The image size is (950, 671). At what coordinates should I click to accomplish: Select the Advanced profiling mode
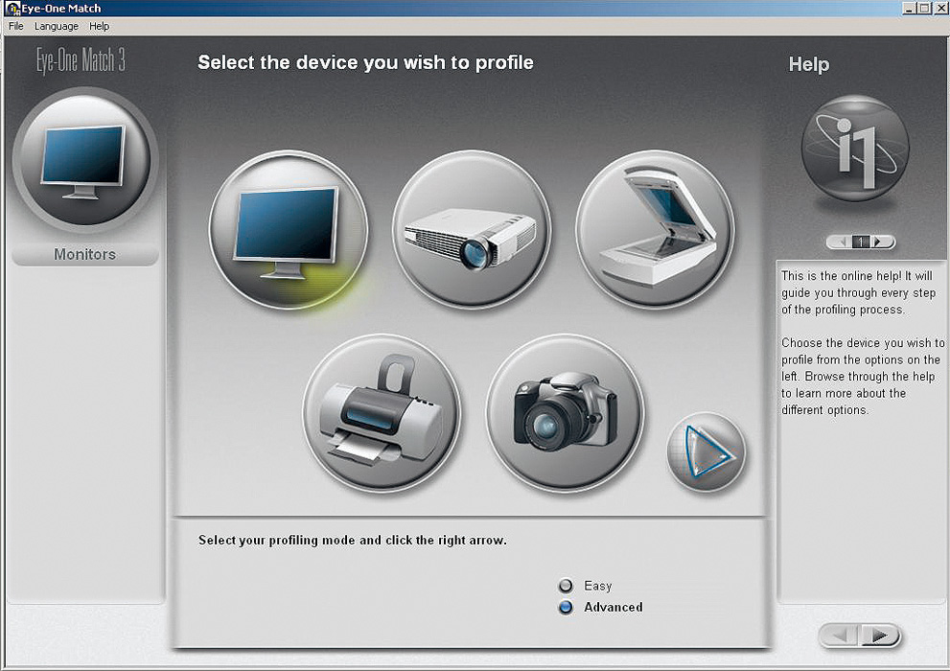tap(566, 607)
